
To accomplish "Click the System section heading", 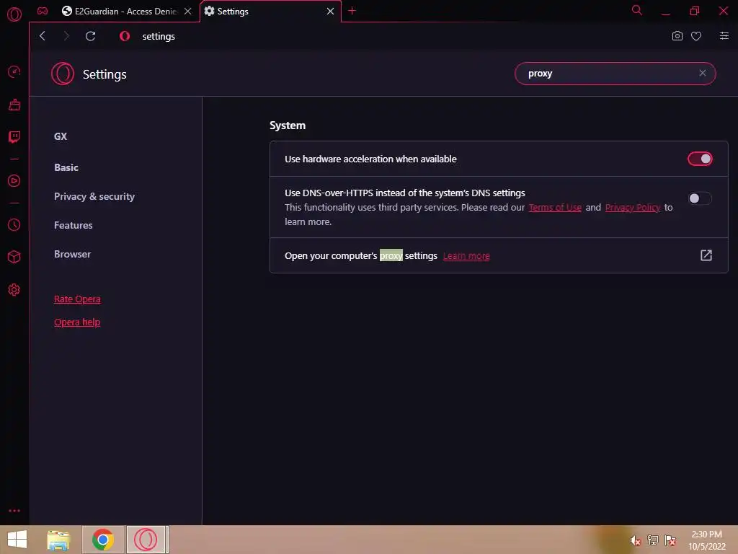I will tap(288, 126).
